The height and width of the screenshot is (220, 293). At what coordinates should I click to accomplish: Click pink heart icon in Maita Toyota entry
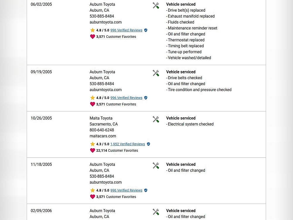93,150
